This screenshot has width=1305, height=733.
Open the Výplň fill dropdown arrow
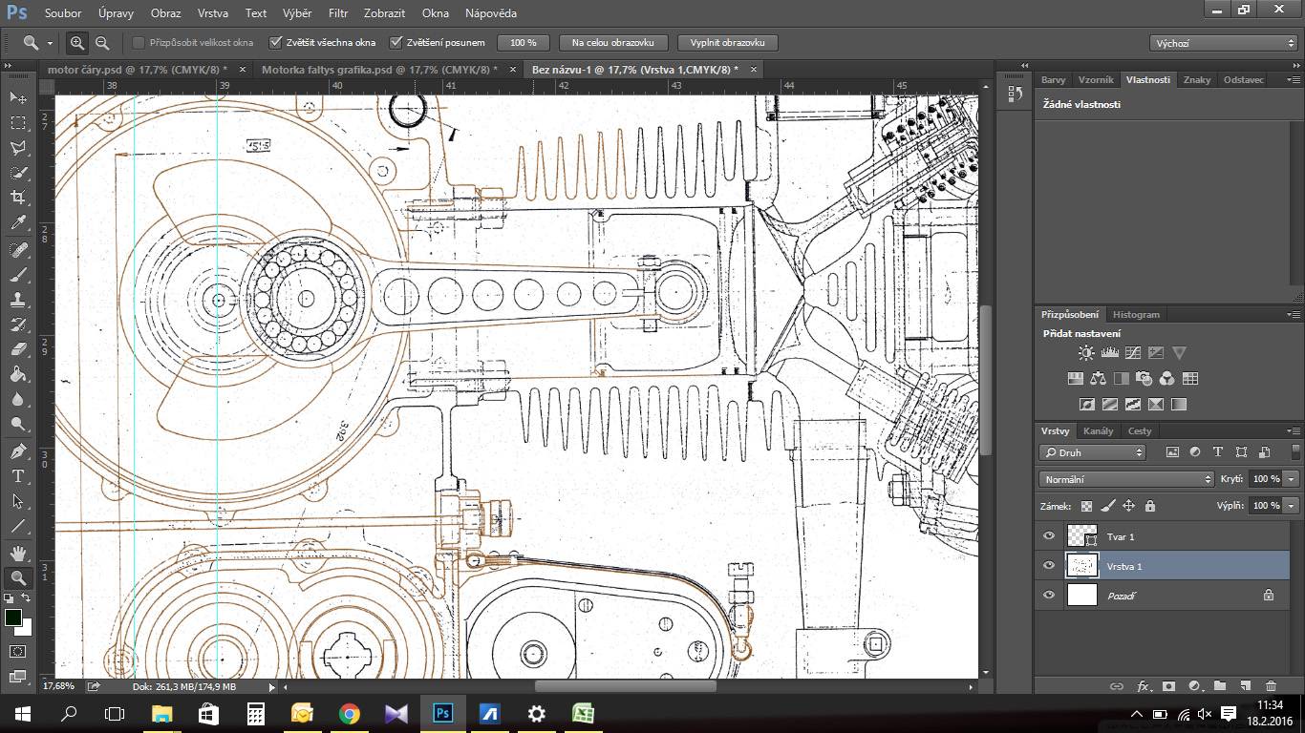(1292, 506)
